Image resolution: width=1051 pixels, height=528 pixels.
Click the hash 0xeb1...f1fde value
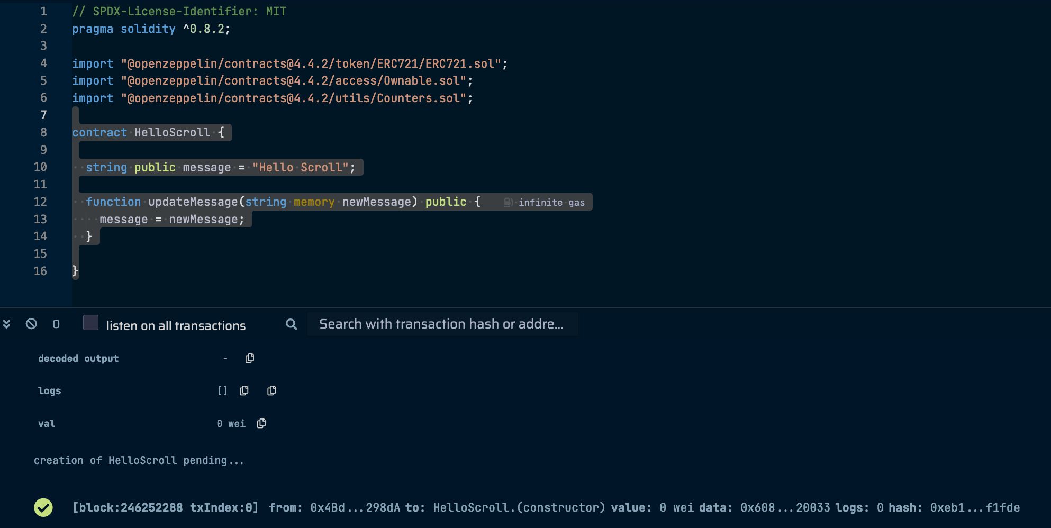tap(975, 508)
